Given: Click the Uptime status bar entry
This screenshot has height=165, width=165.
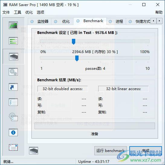Looking at the screenshot, I should tap(94, 162).
